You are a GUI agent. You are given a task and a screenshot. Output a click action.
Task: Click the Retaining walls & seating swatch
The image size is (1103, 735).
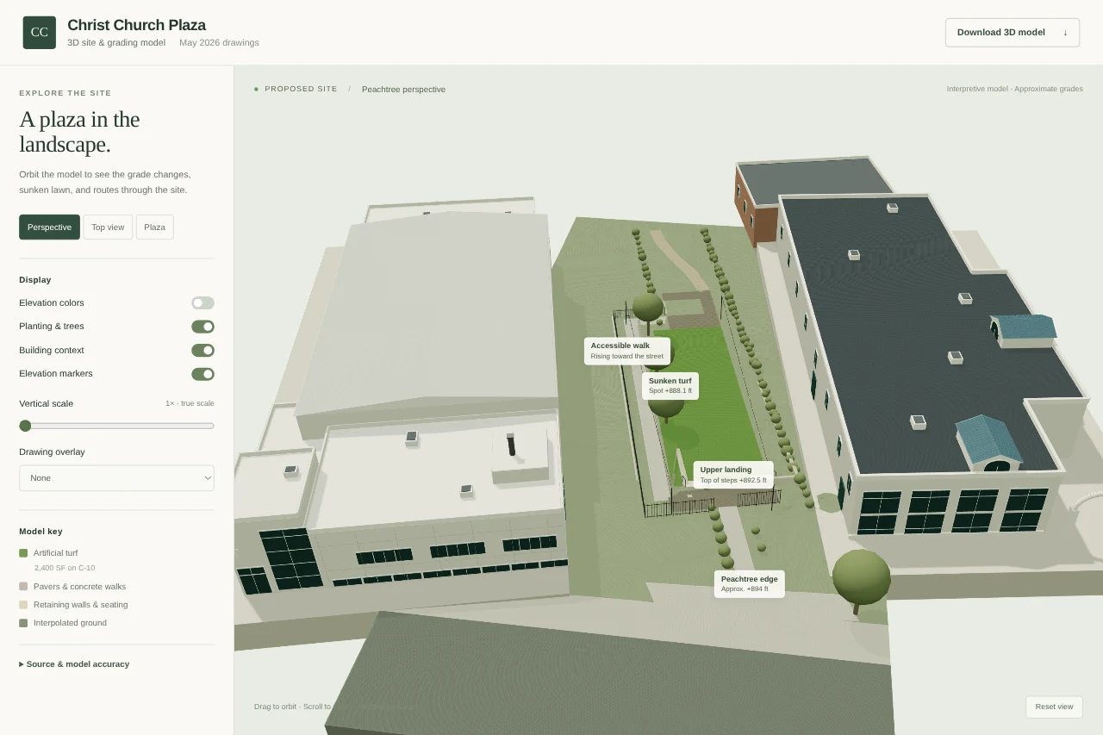[23, 605]
